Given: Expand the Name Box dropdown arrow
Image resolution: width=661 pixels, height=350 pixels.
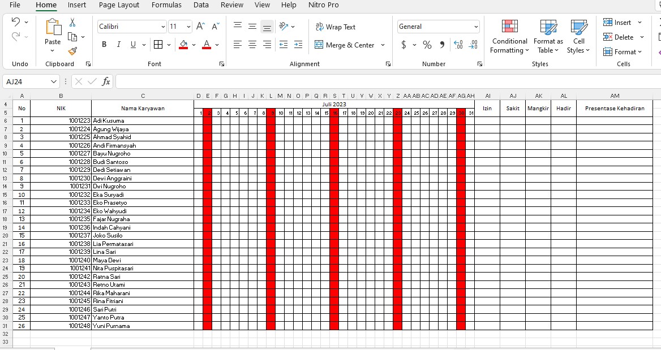Looking at the screenshot, I should point(54,81).
